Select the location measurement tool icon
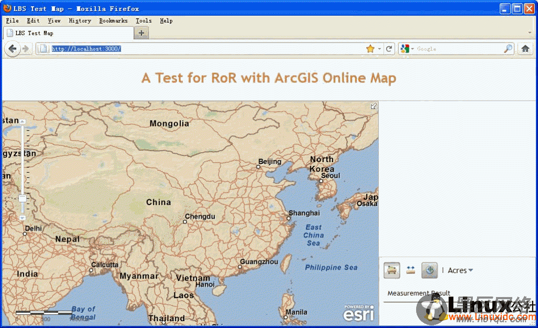This screenshot has width=538, height=328. (430, 270)
